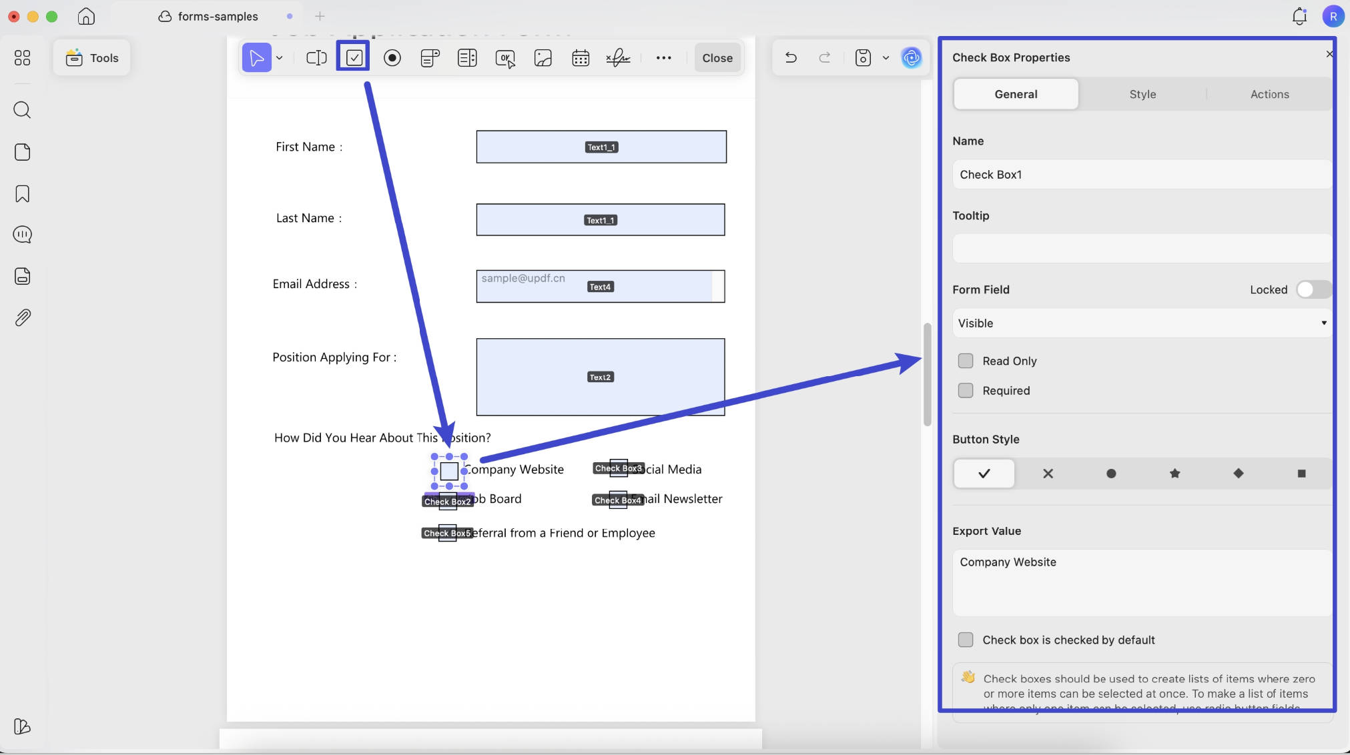Screen dimensions: 1350x755
Task: Select the Signature field tool
Action: click(x=618, y=58)
